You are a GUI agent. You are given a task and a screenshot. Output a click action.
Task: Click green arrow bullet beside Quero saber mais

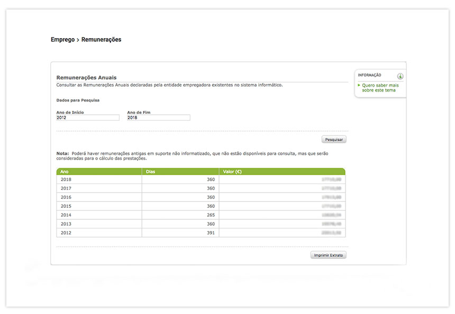[x=359, y=85]
